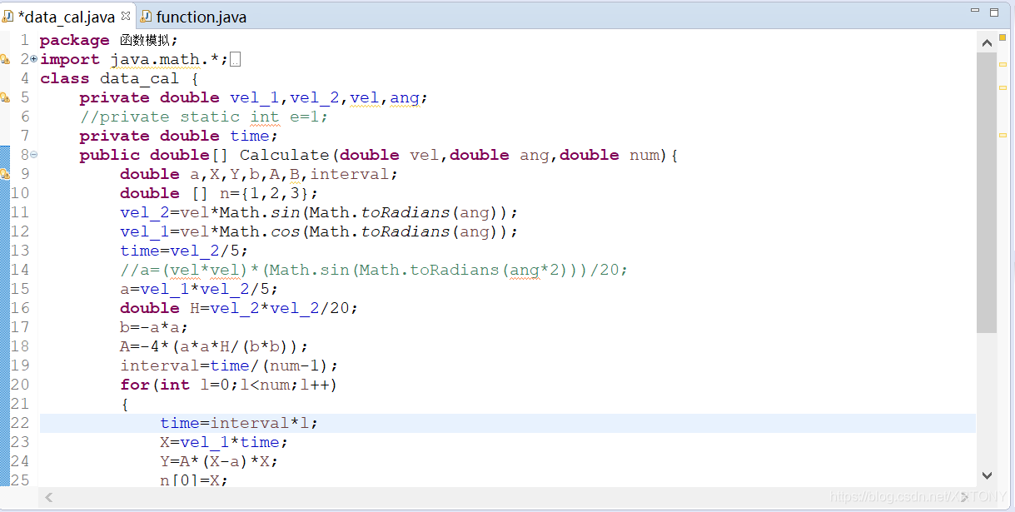
Task: Click the collapsed import placeholder box
Action: pyautogui.click(x=236, y=60)
